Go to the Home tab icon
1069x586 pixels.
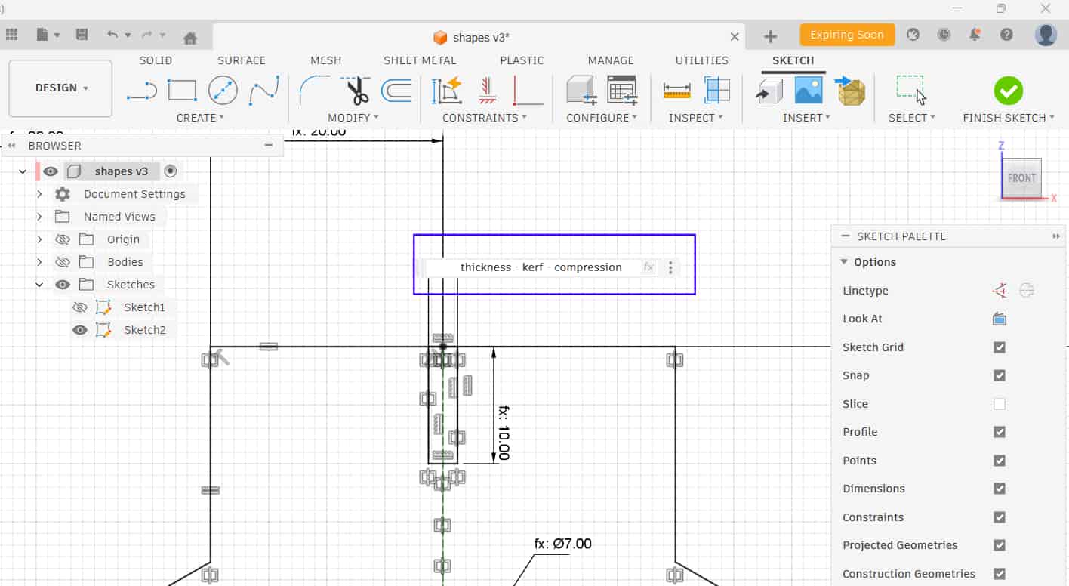click(x=190, y=37)
